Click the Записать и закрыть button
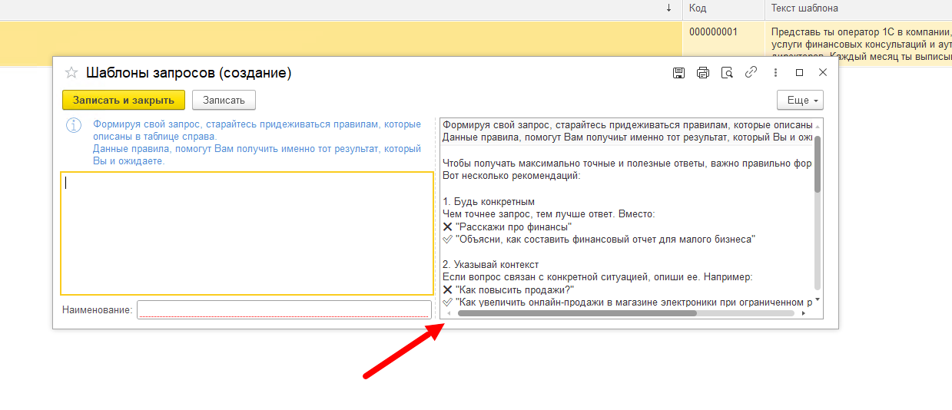Screen dimensions: 952x410 tap(124, 100)
